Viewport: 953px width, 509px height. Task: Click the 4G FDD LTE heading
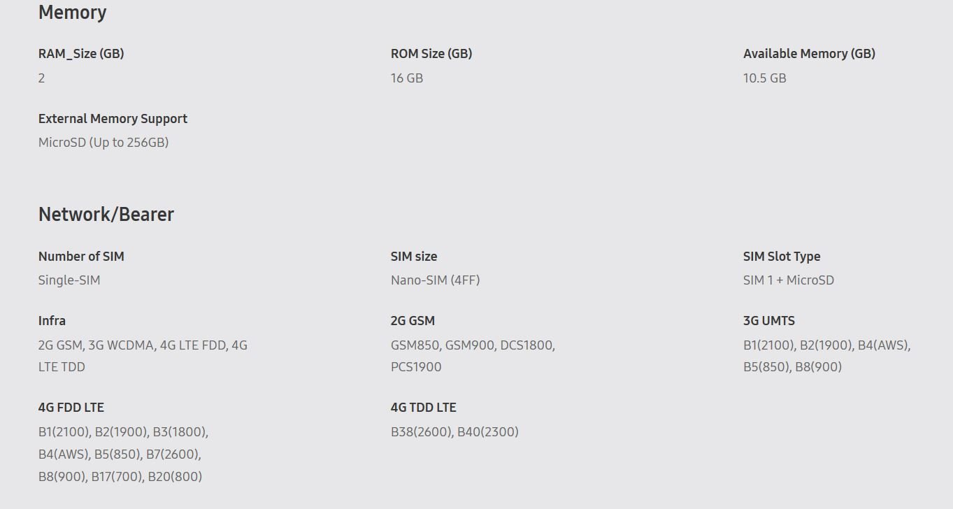[71, 408]
